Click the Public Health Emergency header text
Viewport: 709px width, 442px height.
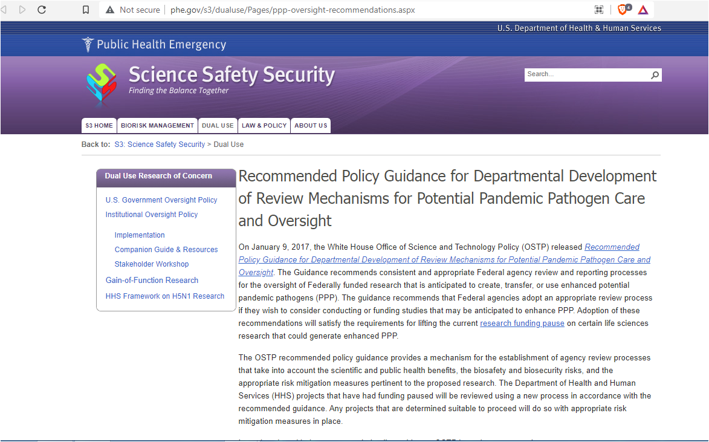pyautogui.click(x=161, y=44)
